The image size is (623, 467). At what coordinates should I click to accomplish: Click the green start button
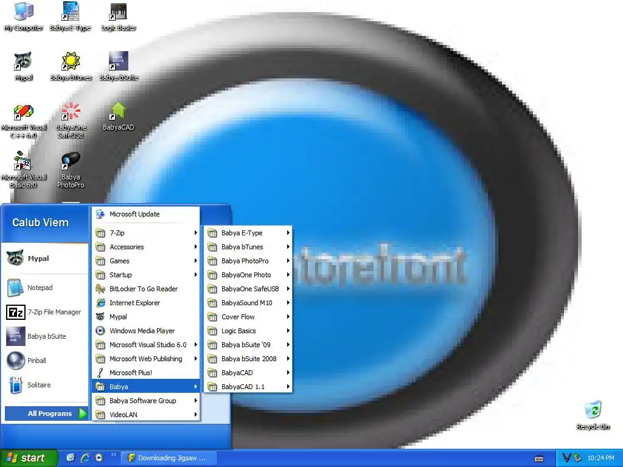tap(28, 458)
